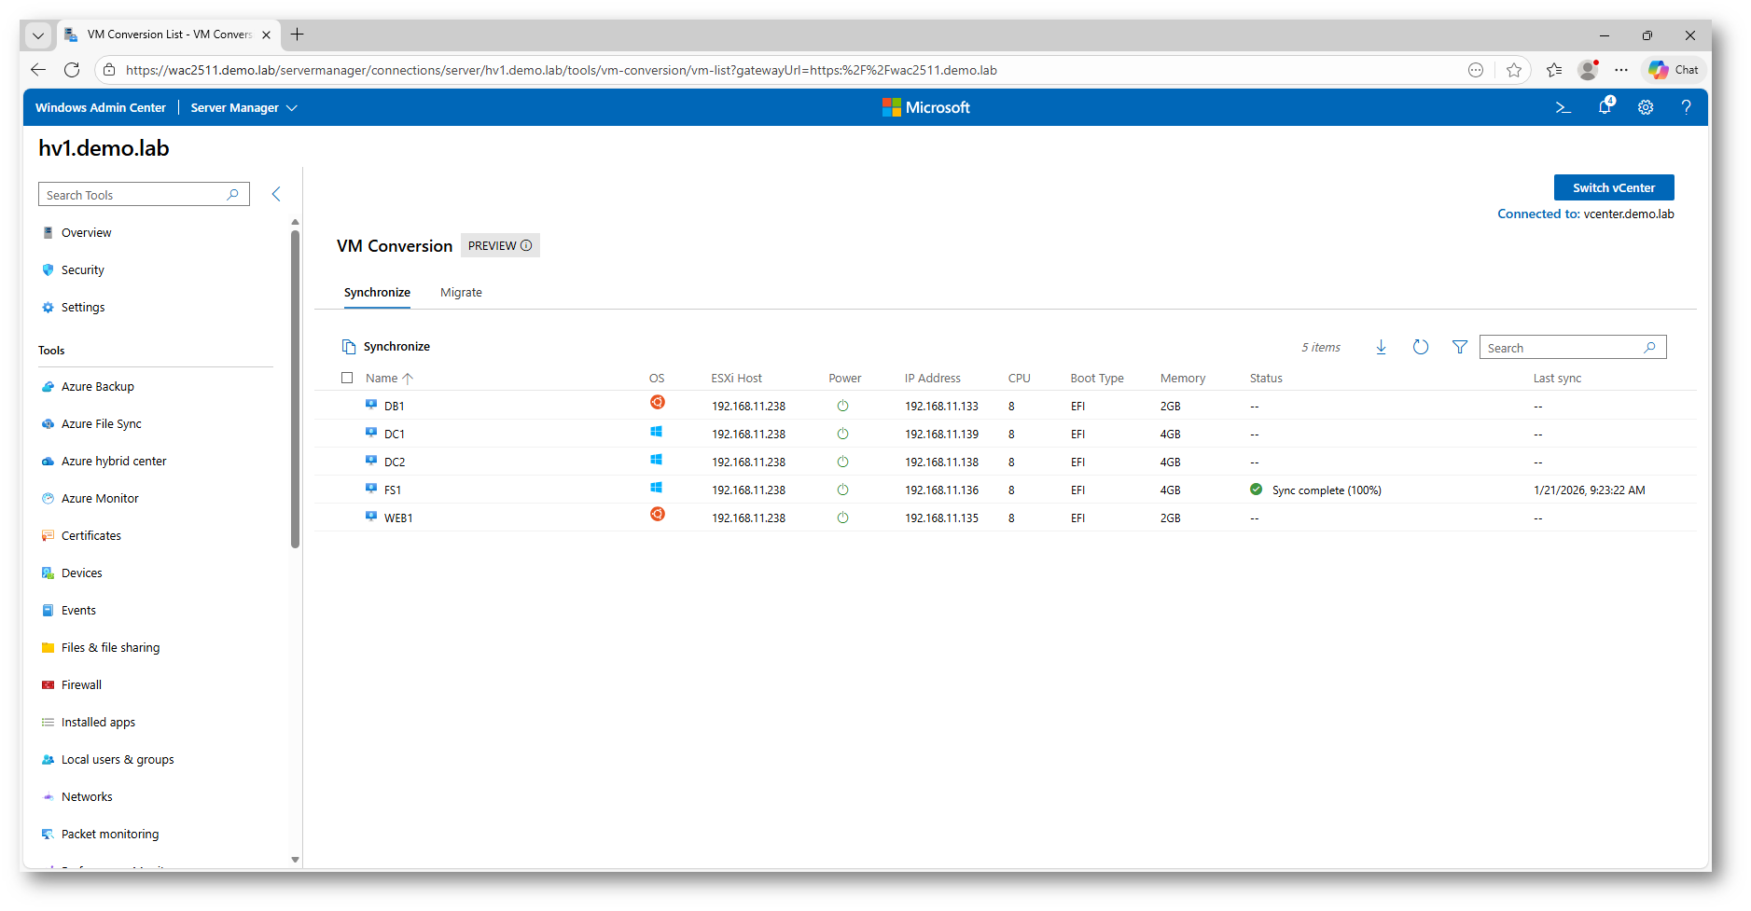
Task: Click the filter funnel icon
Action: 1459,348
